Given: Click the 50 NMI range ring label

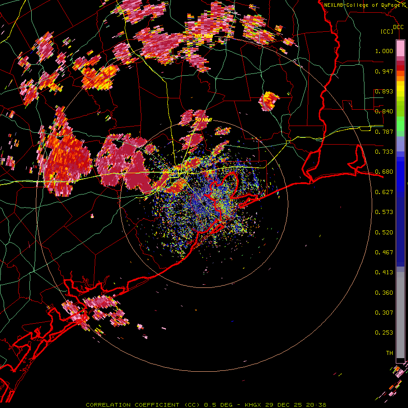Looking at the screenshot, I should (204, 120).
